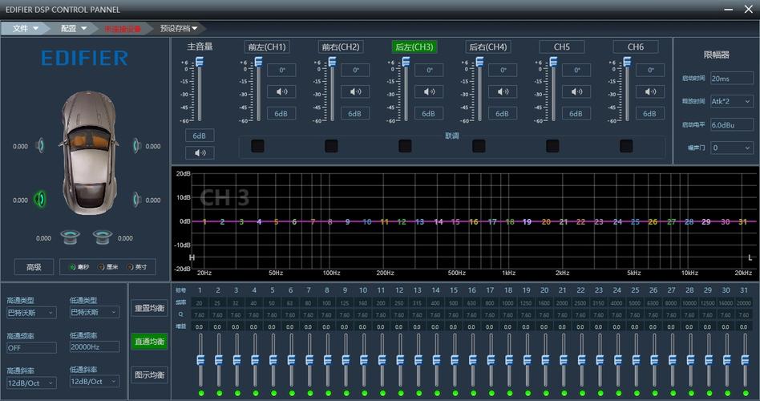760x401 pixels.
Task: Click the 图示均衡 (Graphic EQ) button
Action: [x=149, y=375]
